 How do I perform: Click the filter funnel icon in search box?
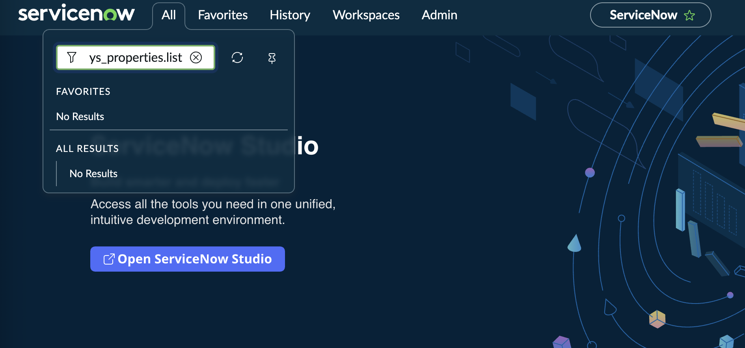pyautogui.click(x=72, y=57)
